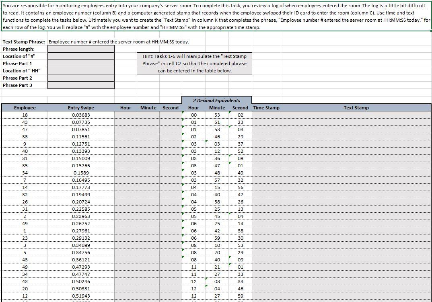Viewport: 432px width, 302px height.
Task: Select Entry Swipe value 0.16495
Action: [81, 180]
